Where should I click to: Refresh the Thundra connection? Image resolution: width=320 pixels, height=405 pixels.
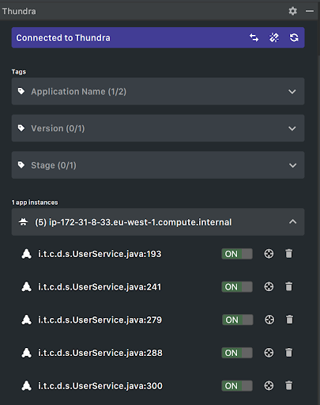[x=294, y=38]
